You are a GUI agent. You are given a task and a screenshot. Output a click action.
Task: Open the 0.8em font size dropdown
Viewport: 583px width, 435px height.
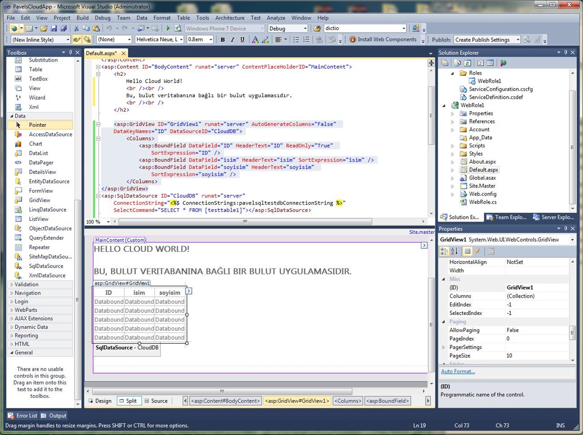pos(211,39)
